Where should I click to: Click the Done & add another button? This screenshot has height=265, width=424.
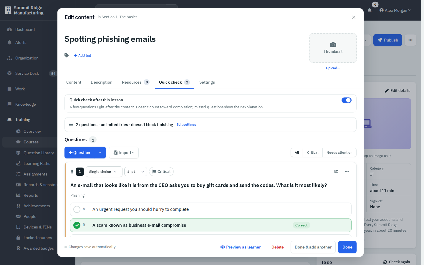pos(313,247)
